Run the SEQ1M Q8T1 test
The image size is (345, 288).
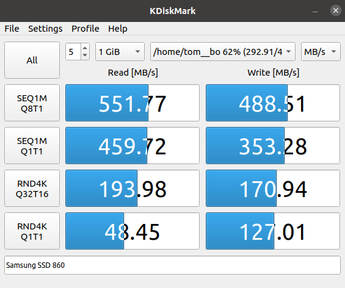tap(32, 103)
